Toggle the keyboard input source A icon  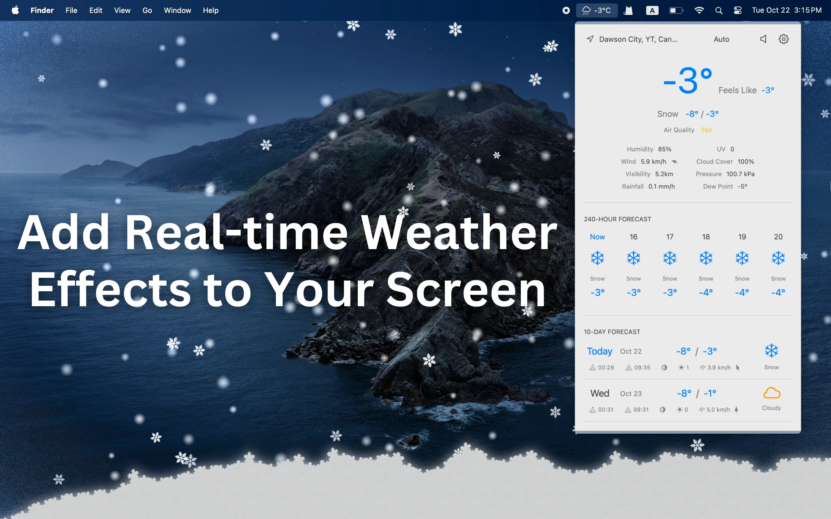(x=652, y=11)
